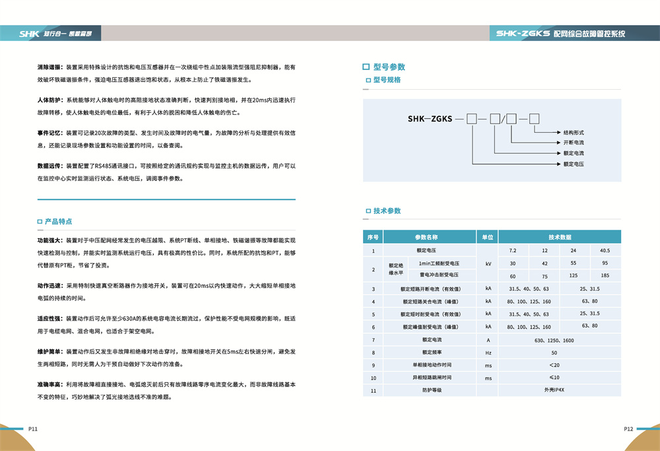
Task: Select the "功能强大:" feature heading
Action: 50,240
